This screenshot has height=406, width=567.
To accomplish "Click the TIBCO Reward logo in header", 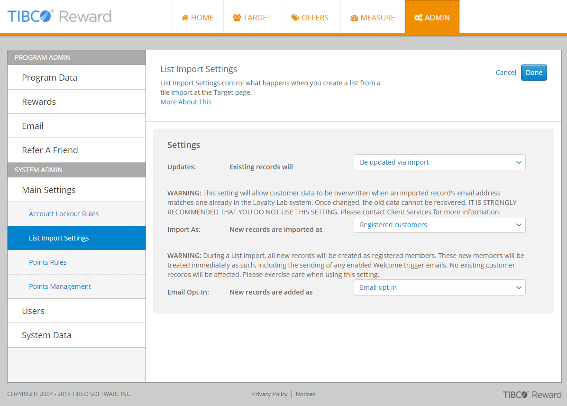I will tap(59, 17).
